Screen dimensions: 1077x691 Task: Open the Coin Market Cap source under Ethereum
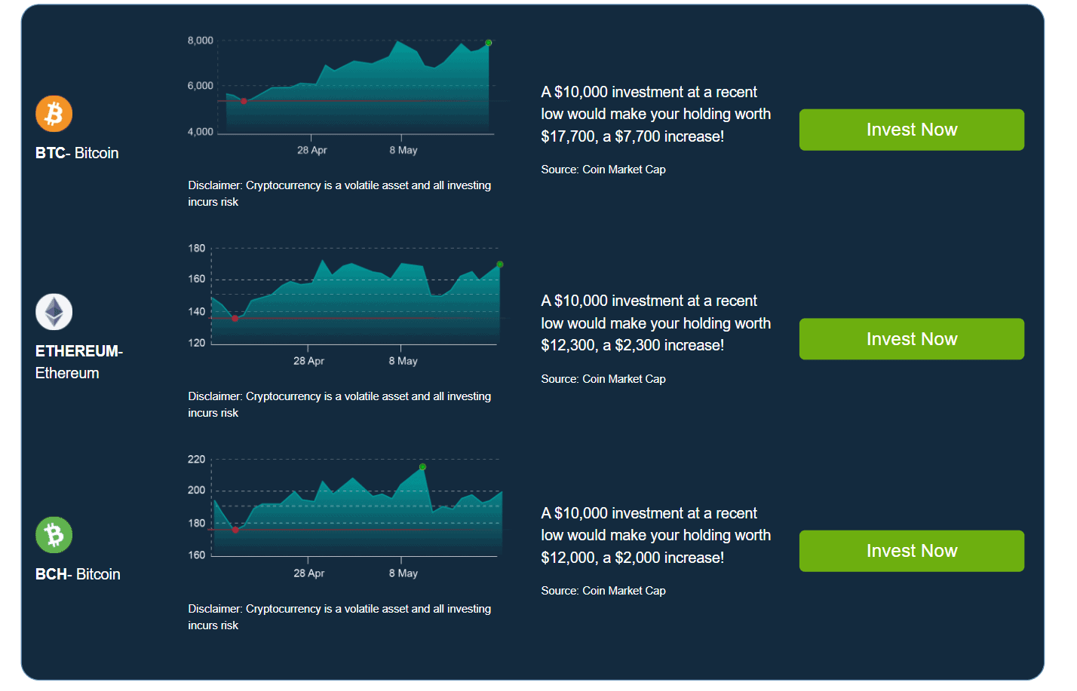coord(603,378)
